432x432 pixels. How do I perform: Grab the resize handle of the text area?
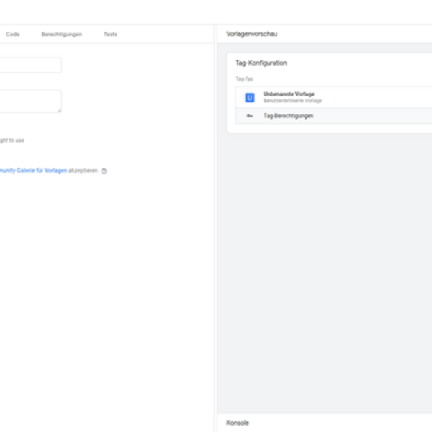click(59, 110)
